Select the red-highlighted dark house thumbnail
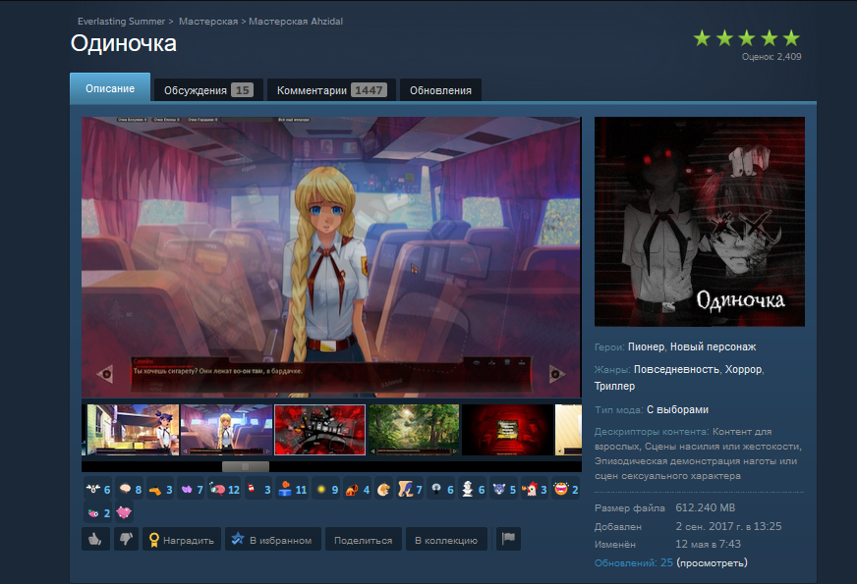This screenshot has width=857, height=584. point(319,430)
